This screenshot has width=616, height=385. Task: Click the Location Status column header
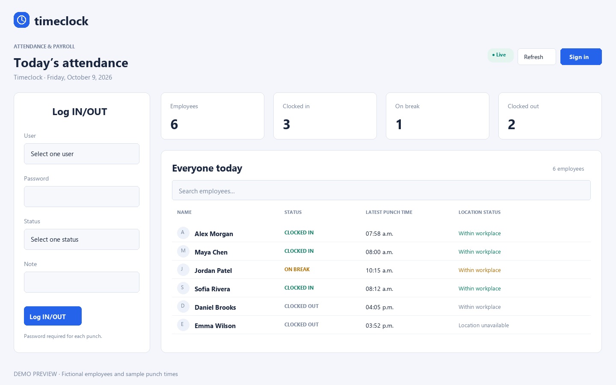[480, 212]
